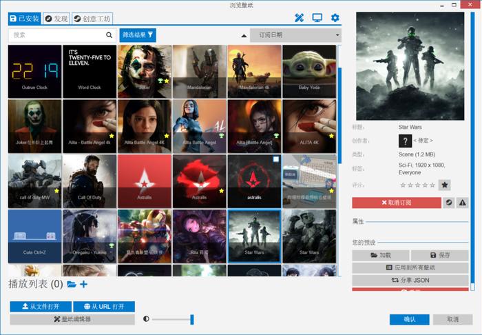482x335 pixels.
Task: Click the 取消订阅 unsubscribe button
Action: coord(397,203)
